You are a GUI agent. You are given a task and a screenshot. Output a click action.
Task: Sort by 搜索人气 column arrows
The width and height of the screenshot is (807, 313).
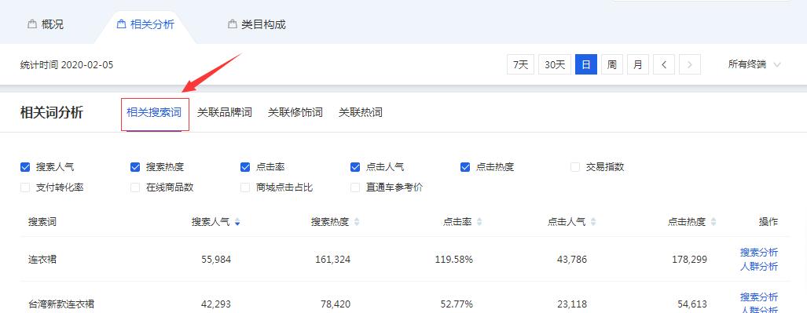tap(237, 222)
